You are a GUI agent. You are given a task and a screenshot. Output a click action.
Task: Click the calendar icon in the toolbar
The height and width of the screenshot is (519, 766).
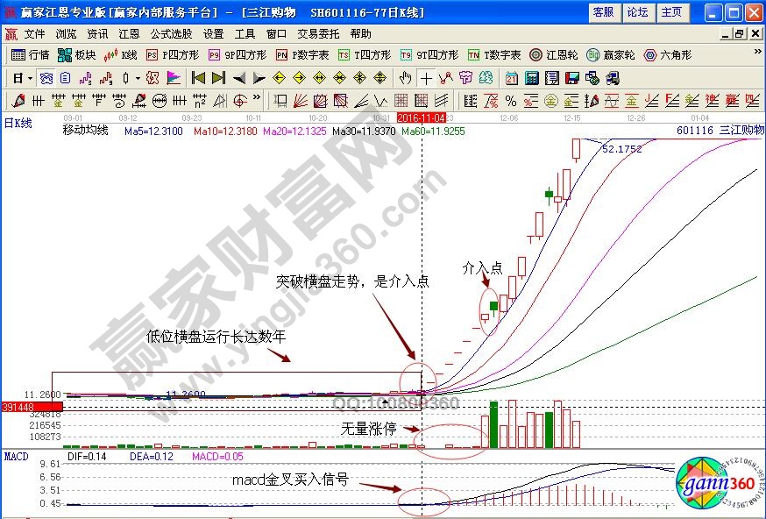[511, 78]
